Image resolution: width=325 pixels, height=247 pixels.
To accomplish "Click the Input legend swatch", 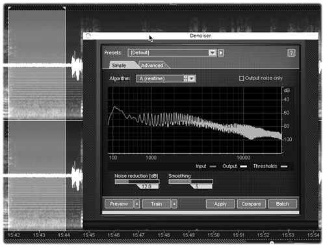I will (x=213, y=166).
